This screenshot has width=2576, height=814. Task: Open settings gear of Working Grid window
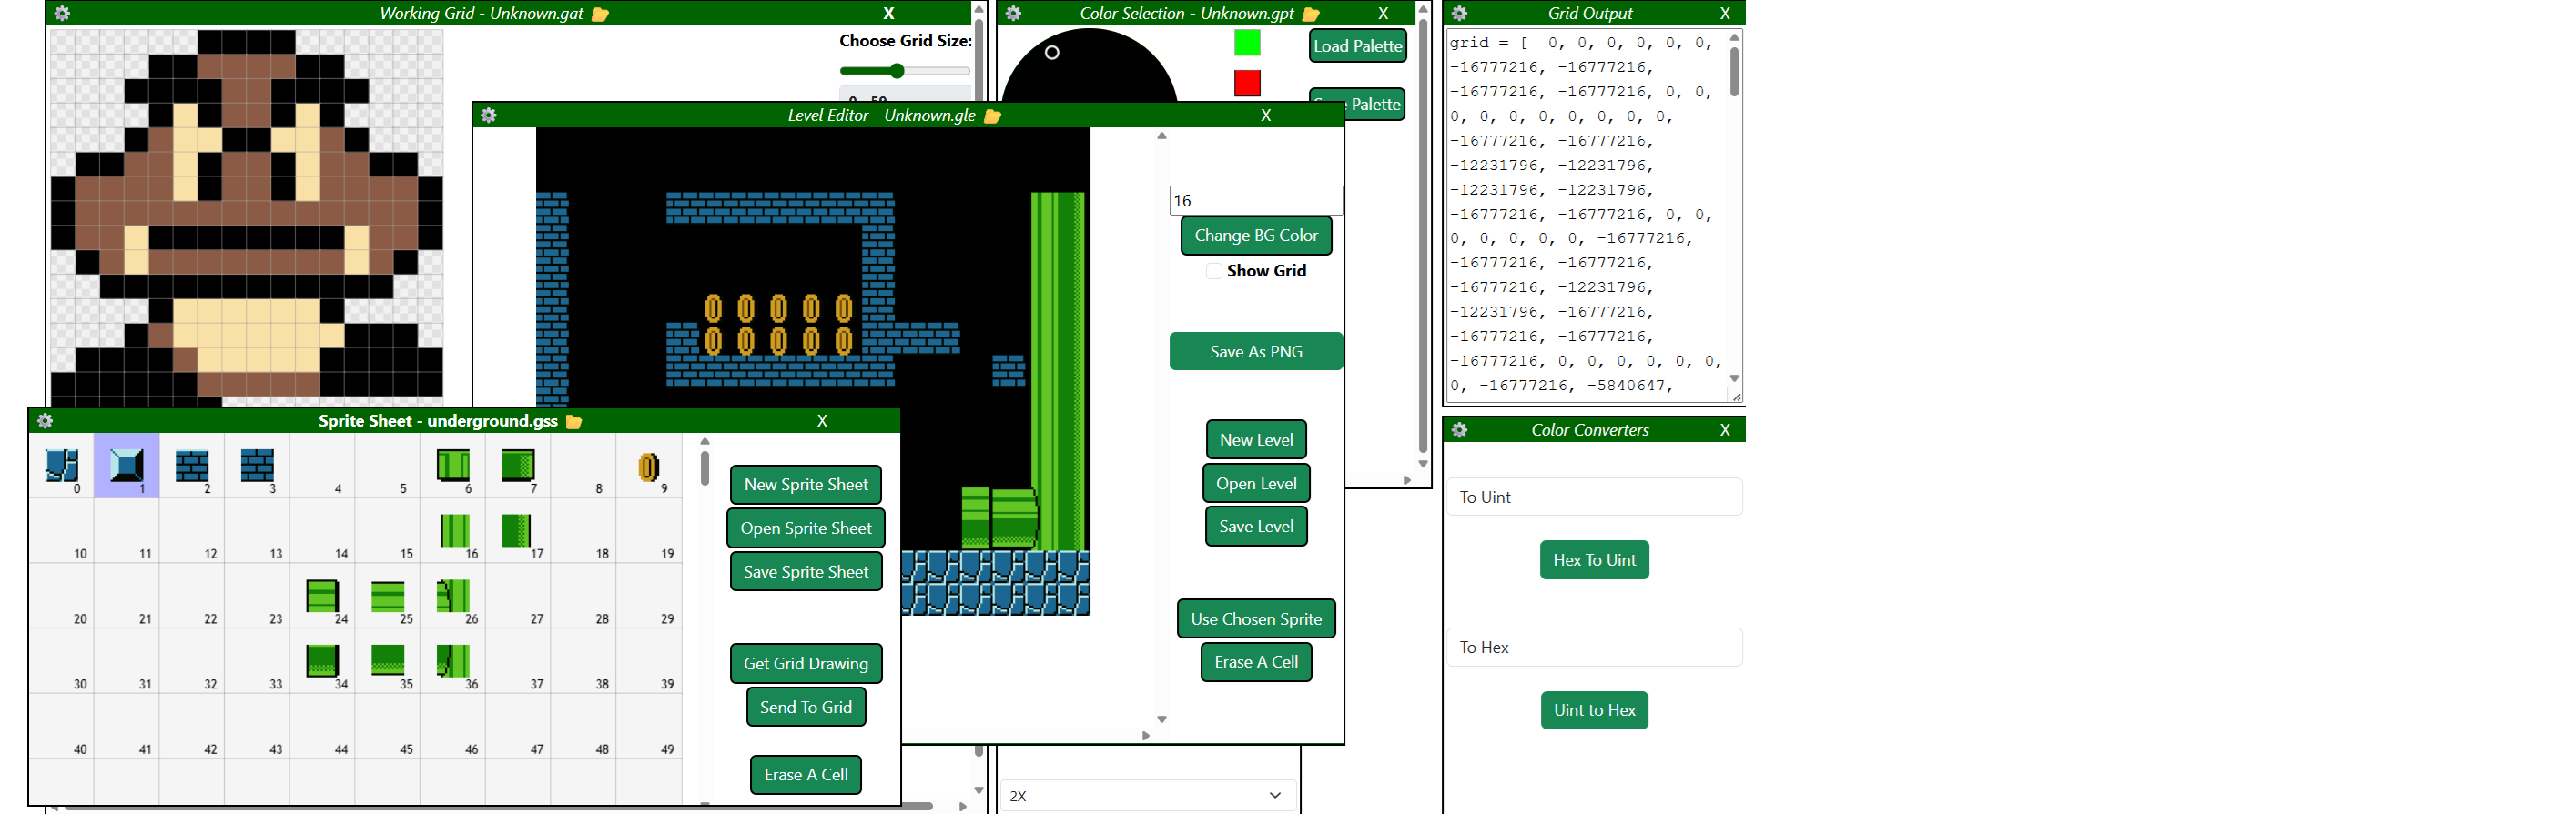(62, 13)
